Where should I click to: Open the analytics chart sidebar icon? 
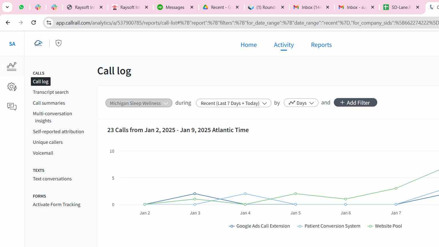12,66
